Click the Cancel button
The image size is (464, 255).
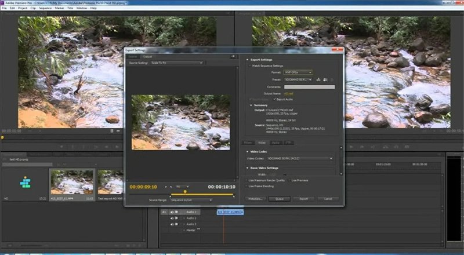point(328,199)
